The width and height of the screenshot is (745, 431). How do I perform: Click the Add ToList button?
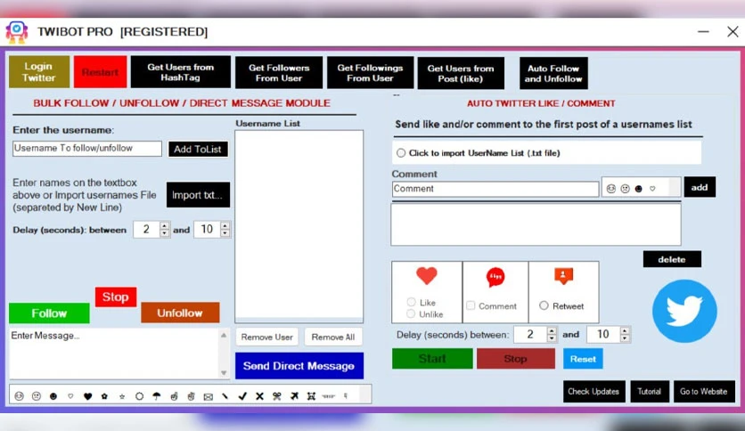(198, 149)
